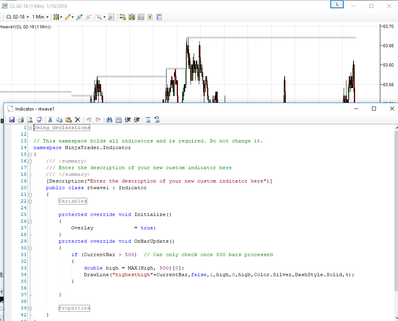Open chart trader icon with red green bars
This screenshot has height=321, width=398.
(x=122, y=17)
